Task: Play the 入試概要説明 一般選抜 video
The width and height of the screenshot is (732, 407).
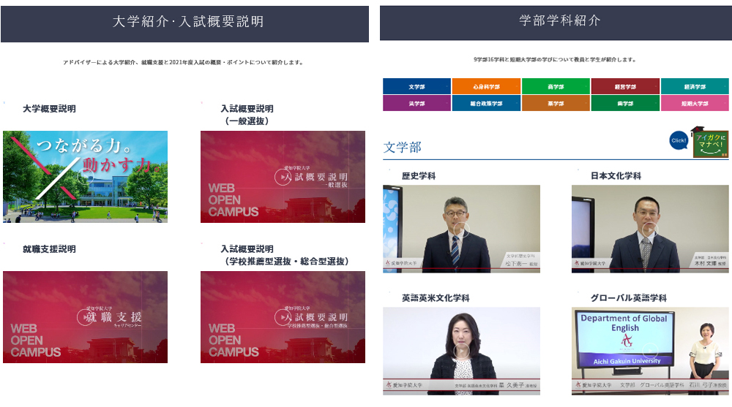Action: pyautogui.click(x=283, y=177)
